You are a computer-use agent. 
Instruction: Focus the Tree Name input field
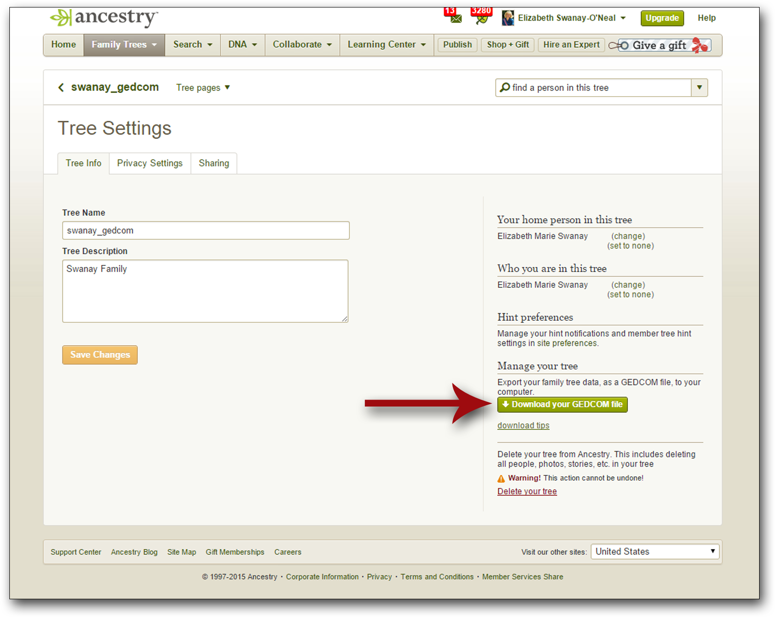(x=206, y=230)
